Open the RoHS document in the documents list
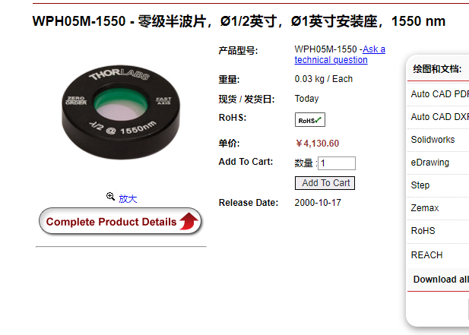The width and height of the screenshot is (469, 335). coord(423,231)
